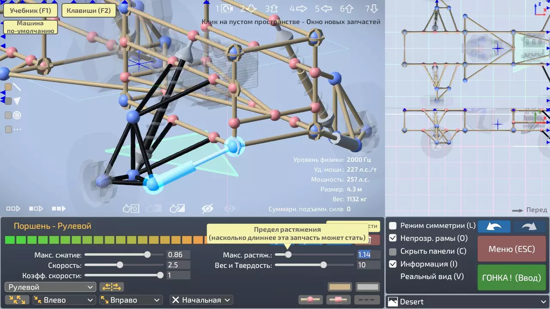Image resolution: width=550 pixels, height=309 pixels.
Task: Click the Коэфф. скорости slider handle
Action: (160, 276)
